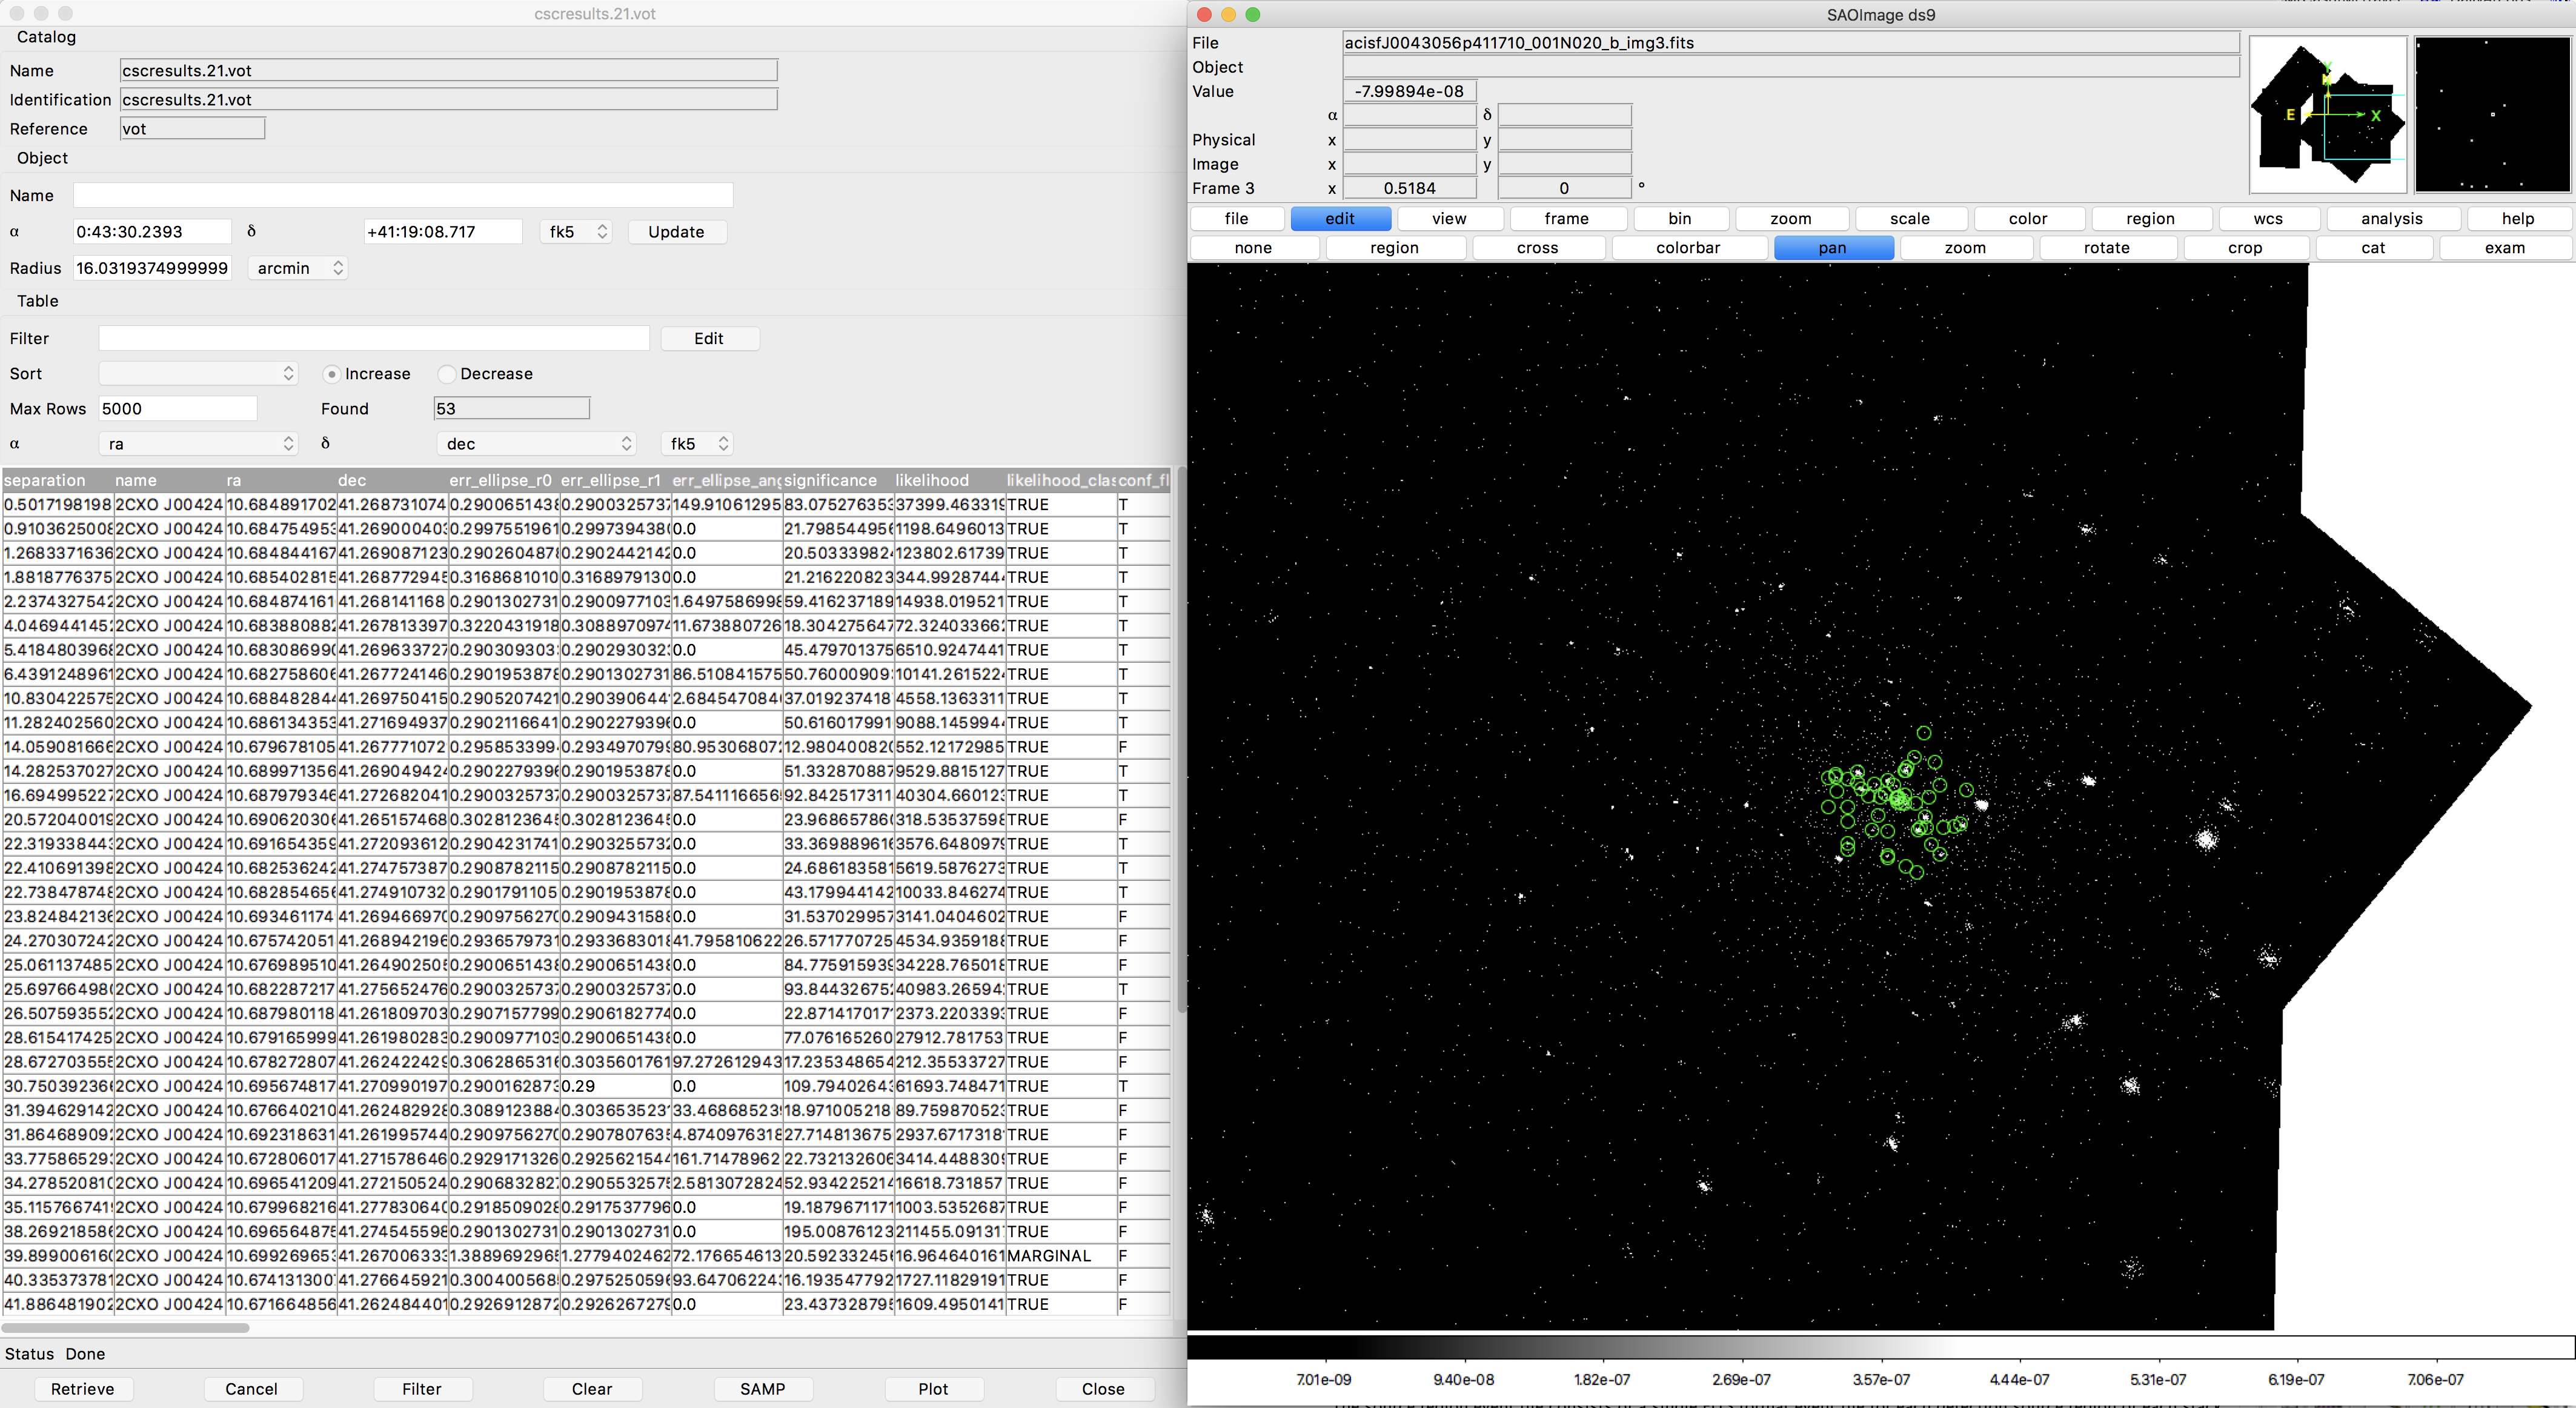Open the analysis menu in ds9

pos(2391,219)
